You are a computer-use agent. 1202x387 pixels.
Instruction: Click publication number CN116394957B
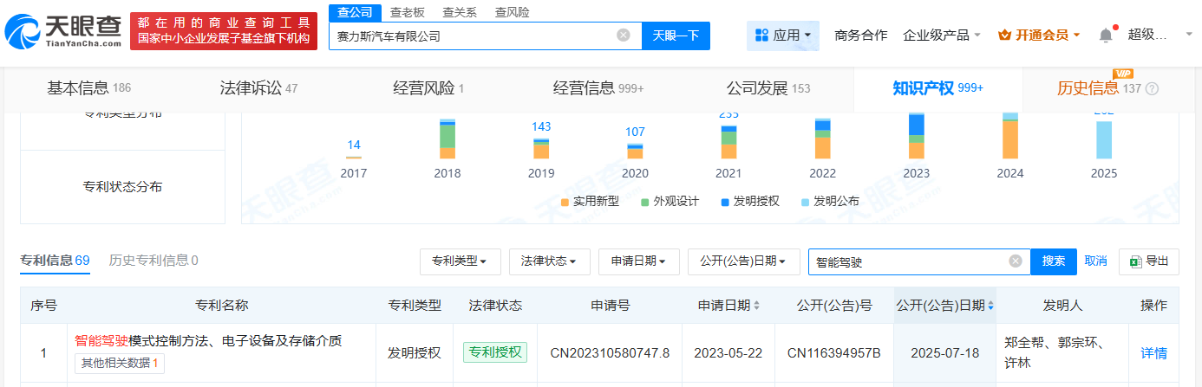pyautogui.click(x=833, y=352)
